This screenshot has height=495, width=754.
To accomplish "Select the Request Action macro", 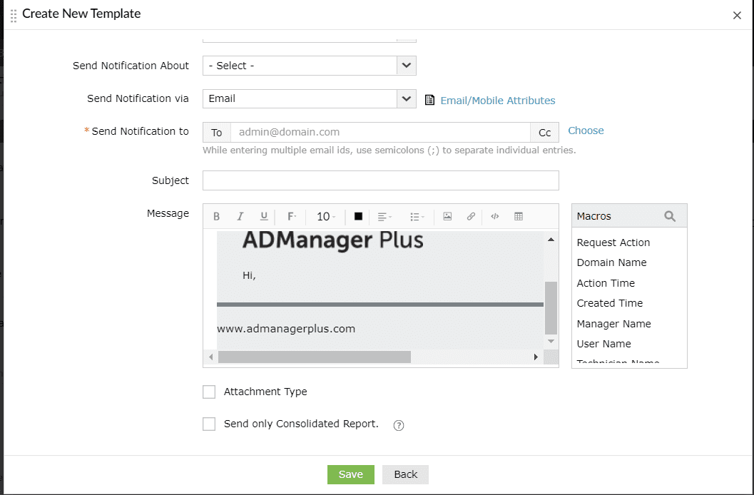I will pyautogui.click(x=613, y=243).
